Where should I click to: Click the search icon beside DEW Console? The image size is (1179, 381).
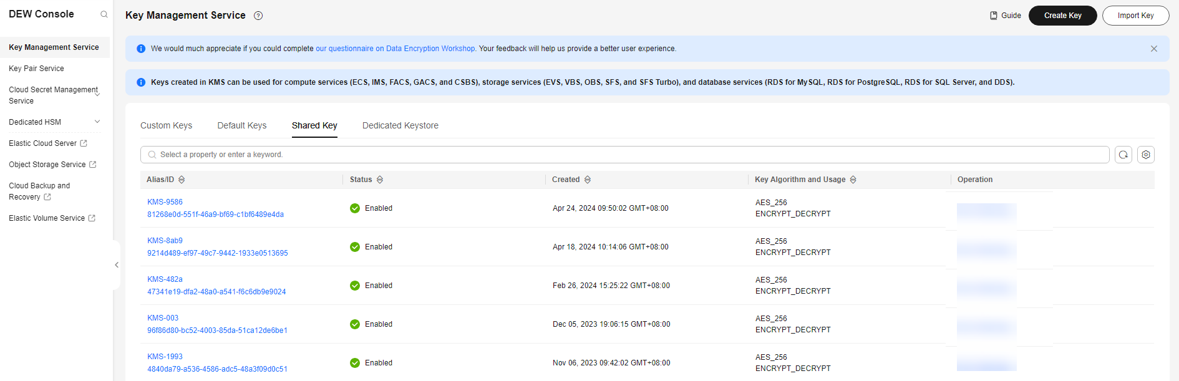pyautogui.click(x=104, y=14)
